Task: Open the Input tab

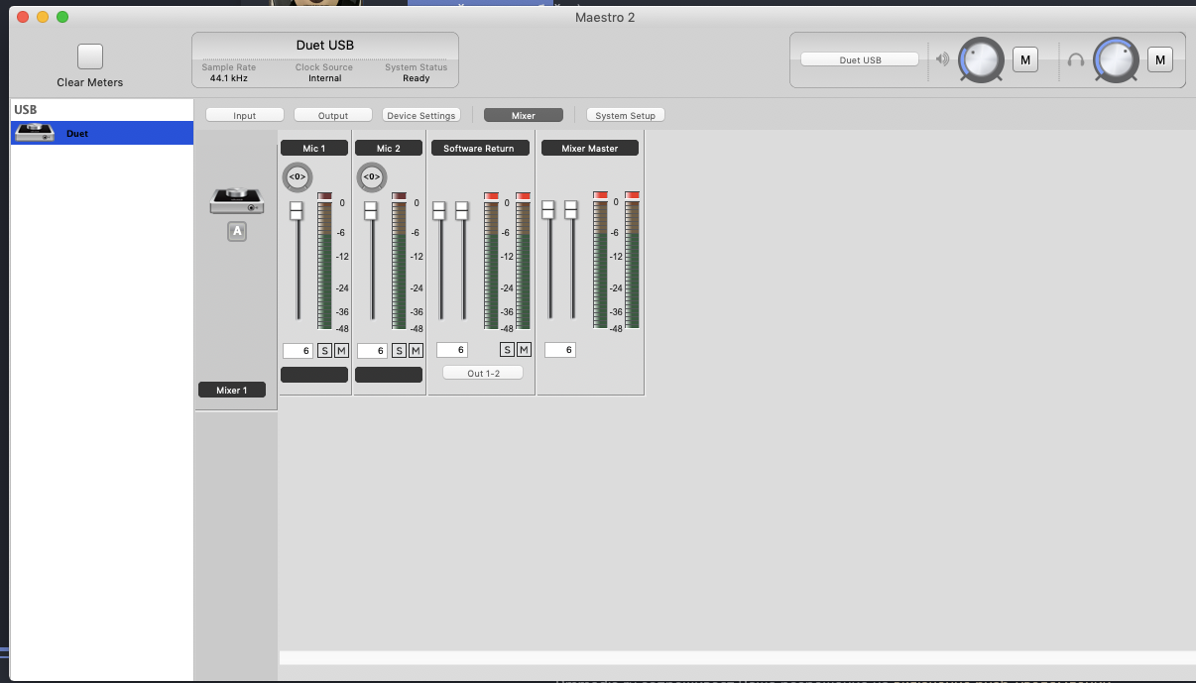Action: click(245, 115)
